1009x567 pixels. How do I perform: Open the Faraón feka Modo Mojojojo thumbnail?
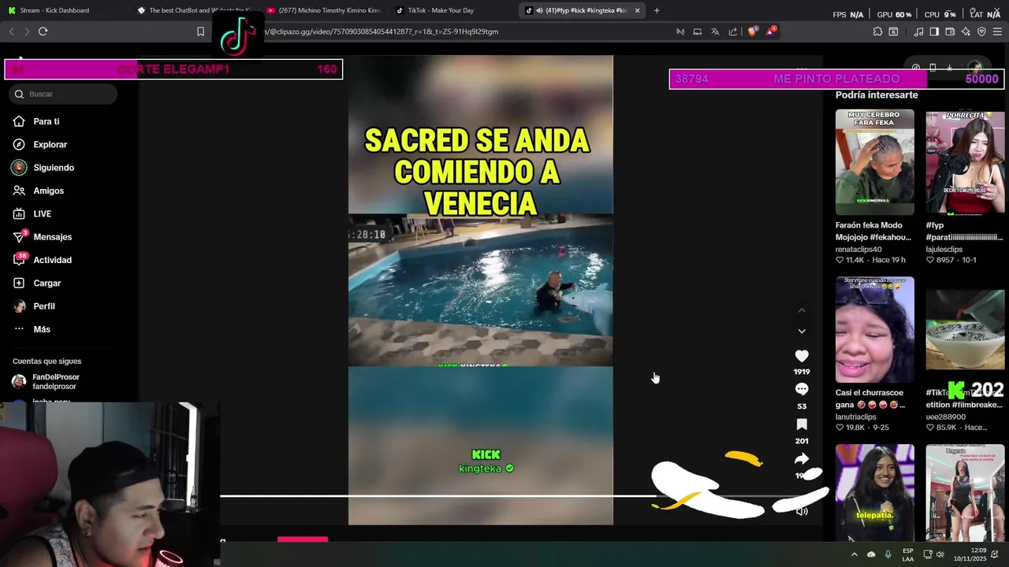point(875,162)
